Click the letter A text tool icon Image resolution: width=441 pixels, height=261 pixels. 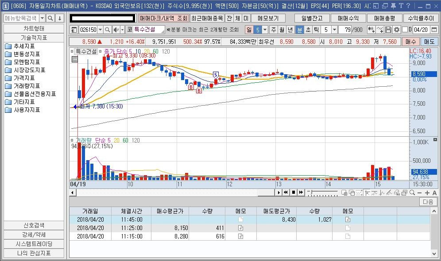tap(434, 193)
